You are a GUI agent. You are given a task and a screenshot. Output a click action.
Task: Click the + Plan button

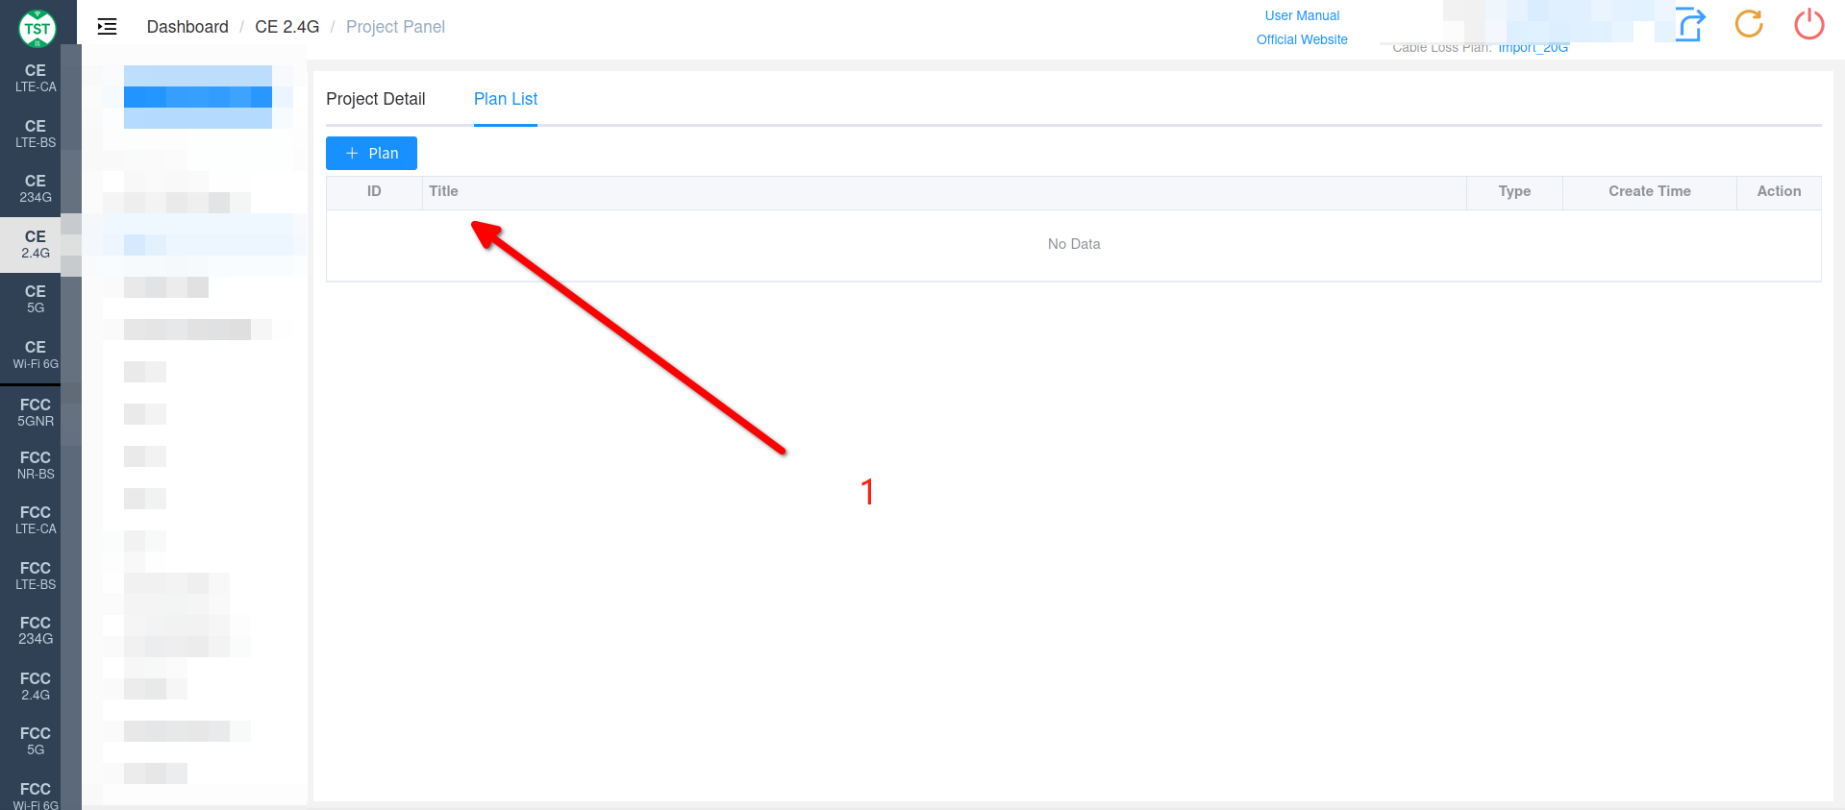click(371, 153)
